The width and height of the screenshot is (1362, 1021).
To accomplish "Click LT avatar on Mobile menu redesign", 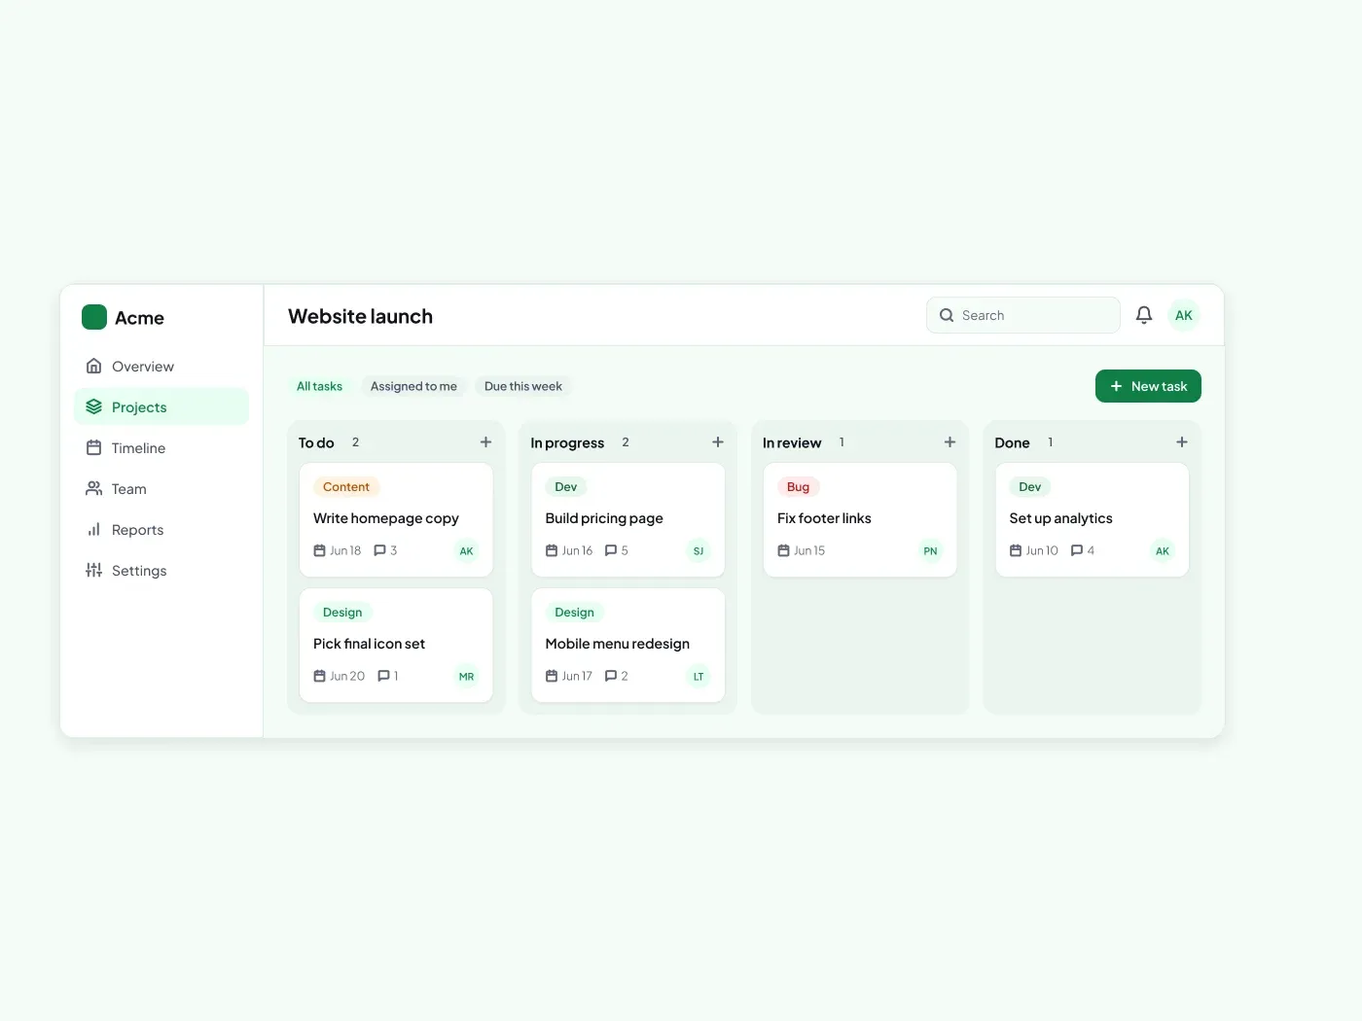I will [699, 677].
